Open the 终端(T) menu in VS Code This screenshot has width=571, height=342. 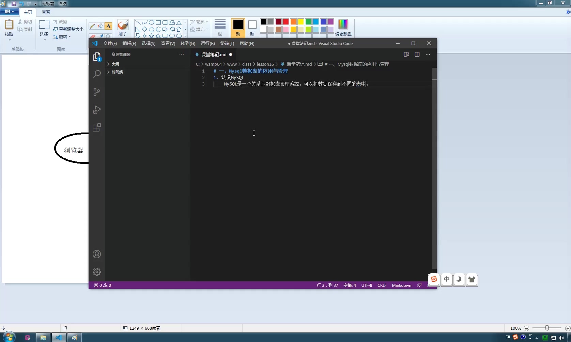tap(227, 43)
